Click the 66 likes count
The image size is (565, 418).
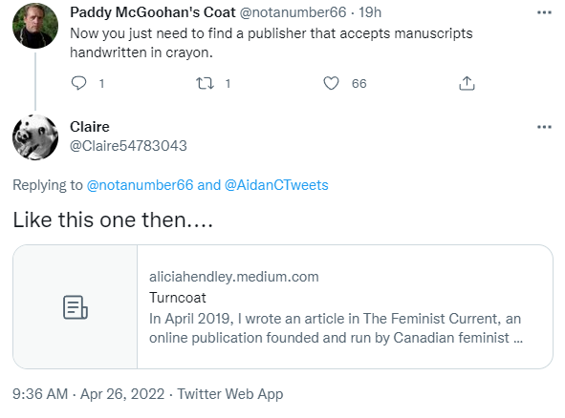[359, 83]
